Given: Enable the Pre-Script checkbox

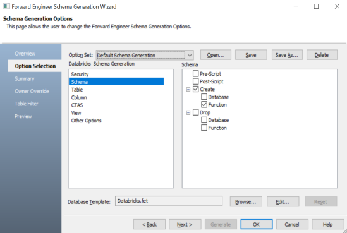Looking at the screenshot, I should coord(196,74).
